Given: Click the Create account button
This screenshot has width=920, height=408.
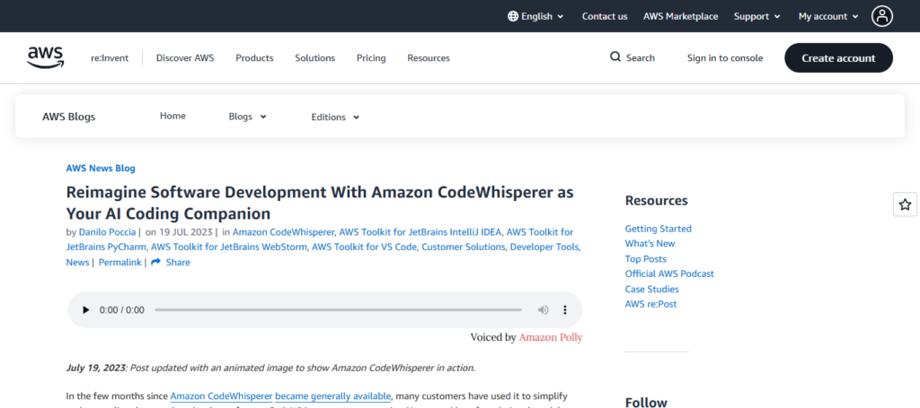Looking at the screenshot, I should [x=838, y=58].
